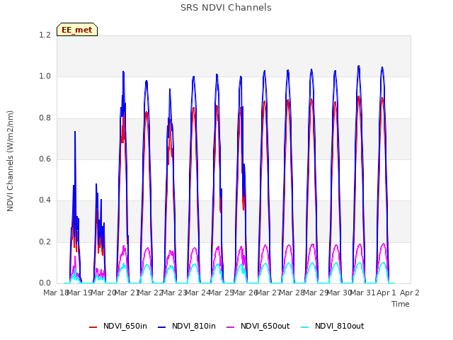Click the cyan NDVI_810out legend swatch
This screenshot has width=453, height=340.
pyautogui.click(x=305, y=327)
